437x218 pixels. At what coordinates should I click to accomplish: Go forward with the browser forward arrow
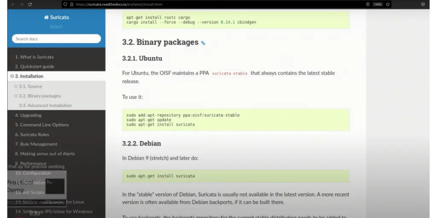tap(21, 4)
